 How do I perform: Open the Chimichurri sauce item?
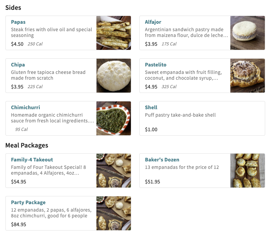tap(25, 107)
